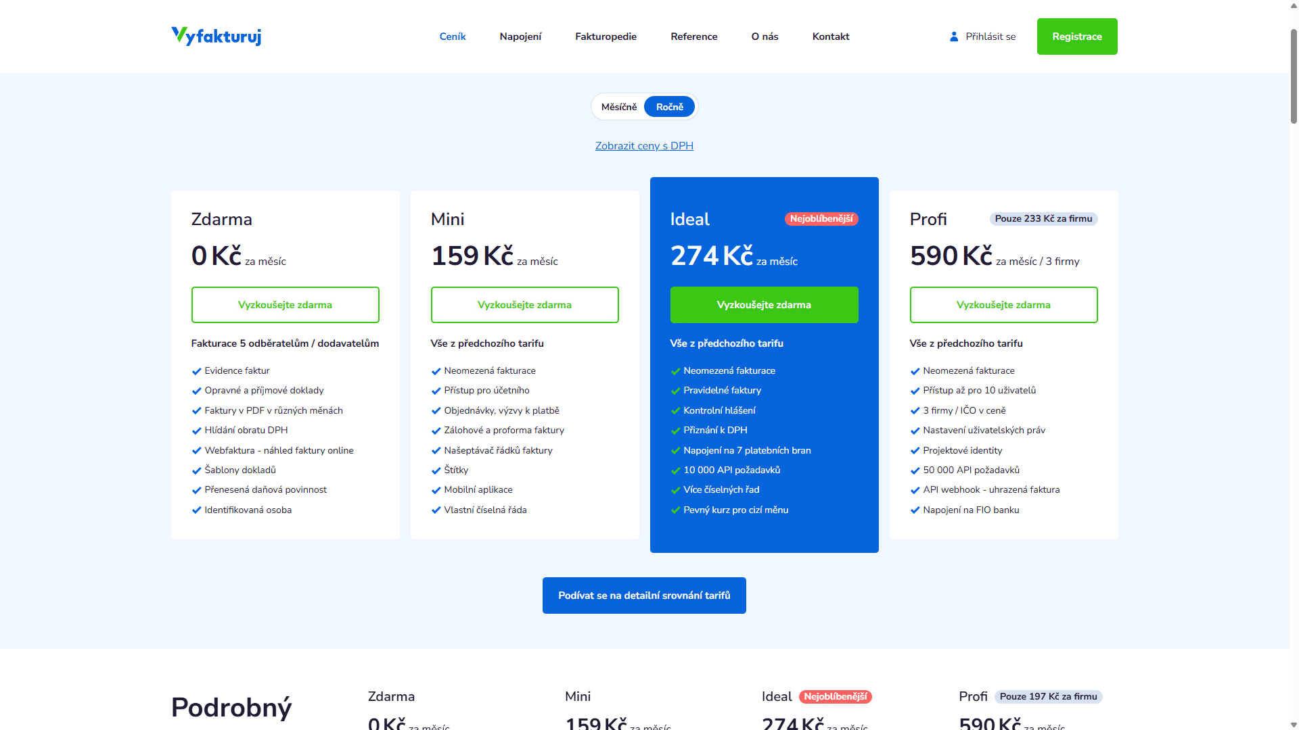1299x730 pixels.
Task: Click the page vertical scrollbar thumb
Action: tap(1294, 76)
